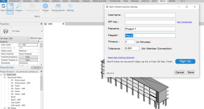
Task: Close the {3D} view tab
Action: click(x=63, y=24)
